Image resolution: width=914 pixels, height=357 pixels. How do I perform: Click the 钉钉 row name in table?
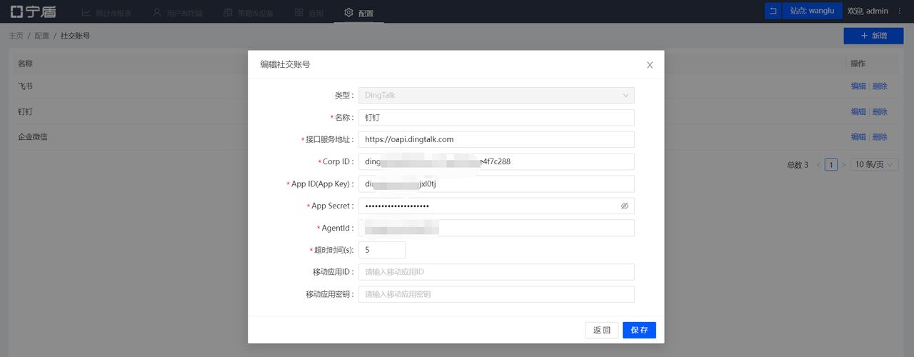pyautogui.click(x=25, y=112)
